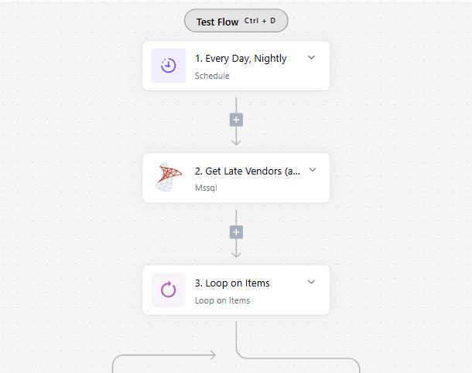Viewport: 472px width, 373px height.
Task: Click the arrowhead pointing into Get Late Vendors
Action: (236, 142)
